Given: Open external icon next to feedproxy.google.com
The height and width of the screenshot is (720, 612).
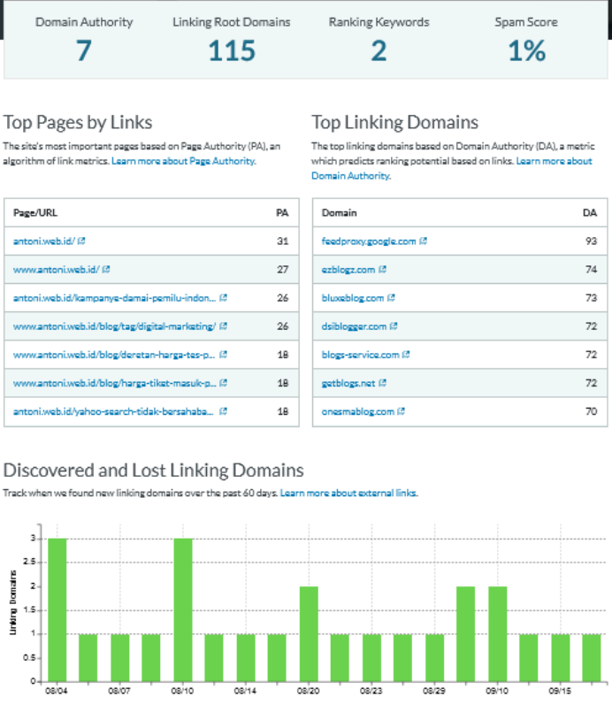Looking at the screenshot, I should pos(424,241).
